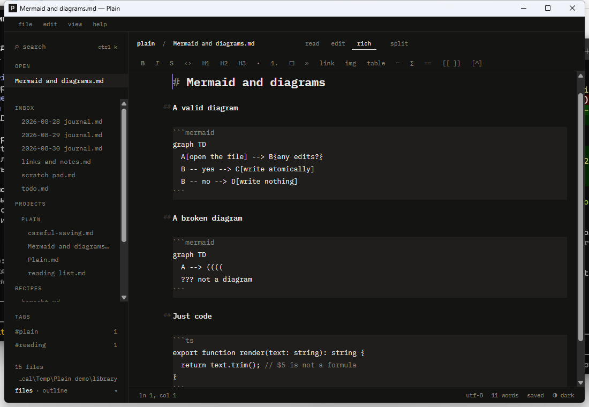Apply strikethrough with the S button
The image size is (589, 407).
coord(171,63)
